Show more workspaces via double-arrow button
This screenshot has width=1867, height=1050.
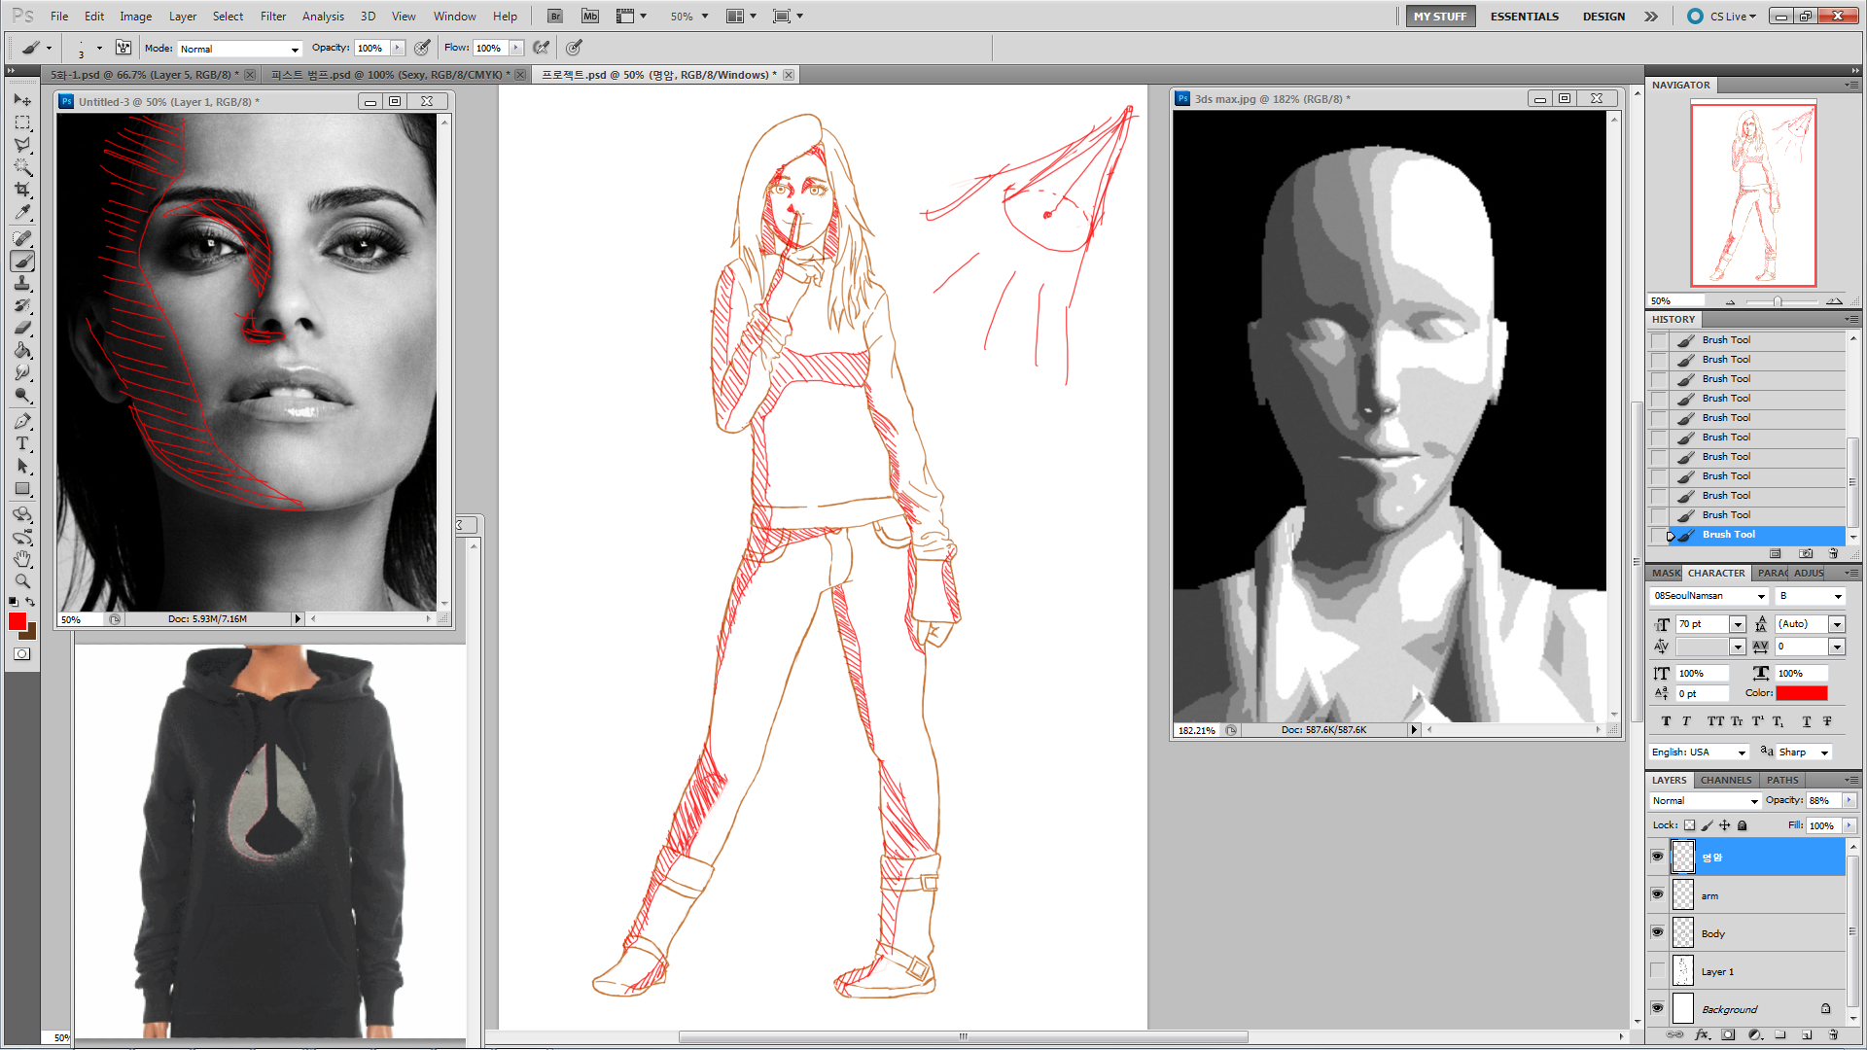coord(1651,17)
